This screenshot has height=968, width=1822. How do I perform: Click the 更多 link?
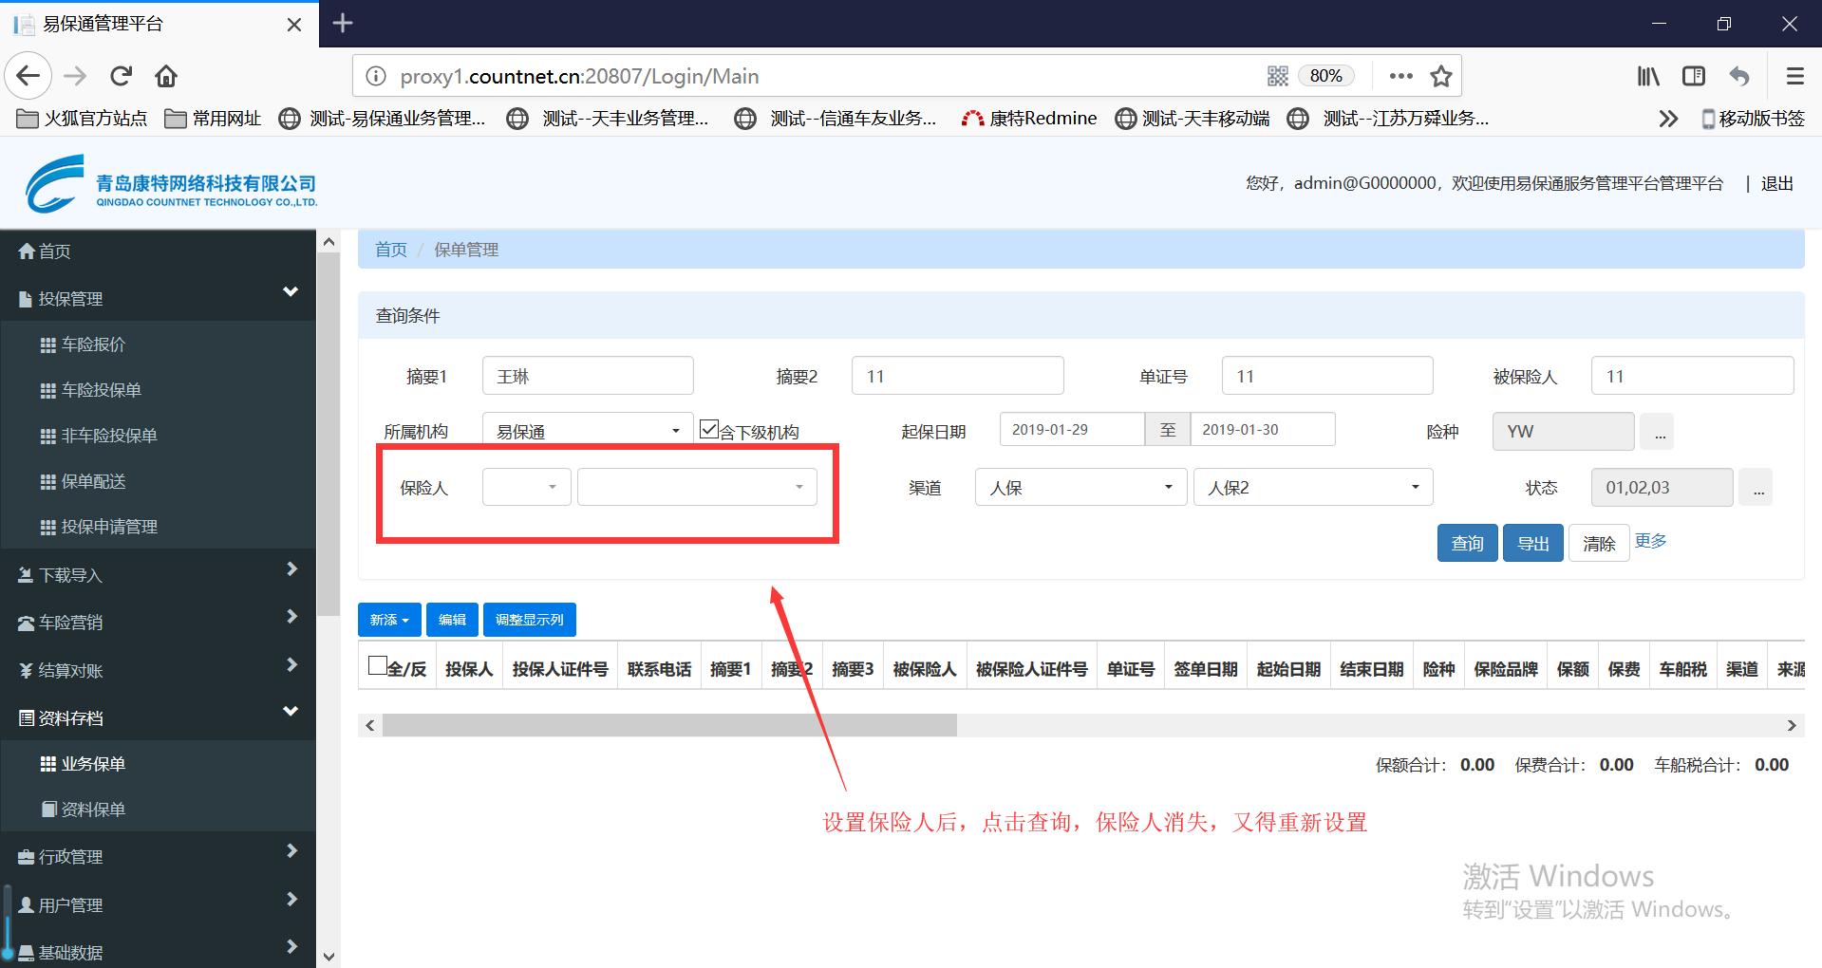[1650, 541]
